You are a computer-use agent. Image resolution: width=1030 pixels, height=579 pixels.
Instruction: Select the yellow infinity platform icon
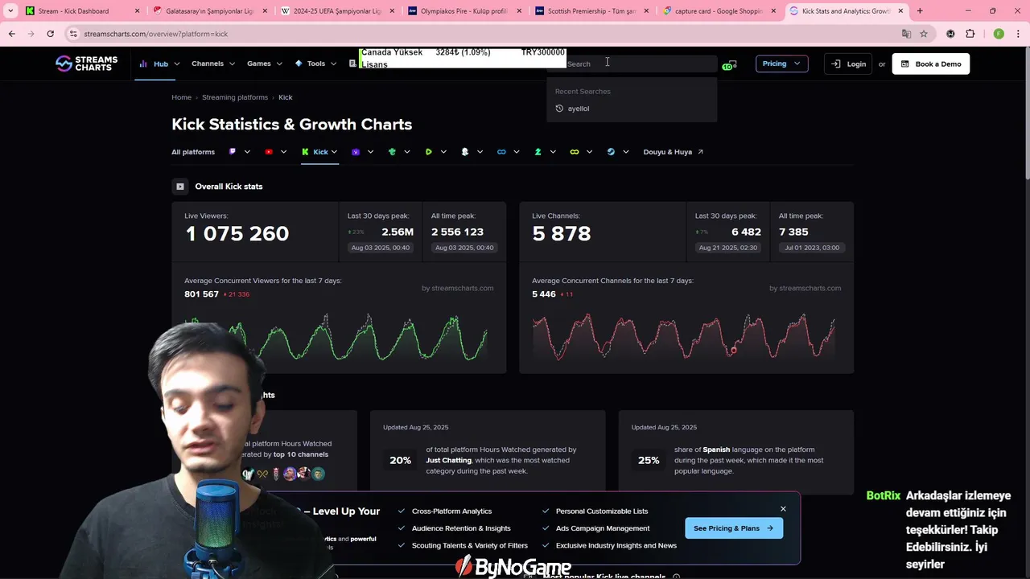coord(575,152)
